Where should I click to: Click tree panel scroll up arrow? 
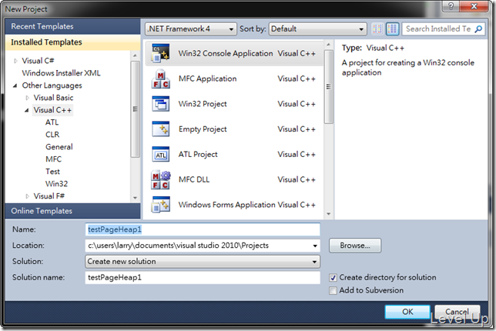point(135,55)
